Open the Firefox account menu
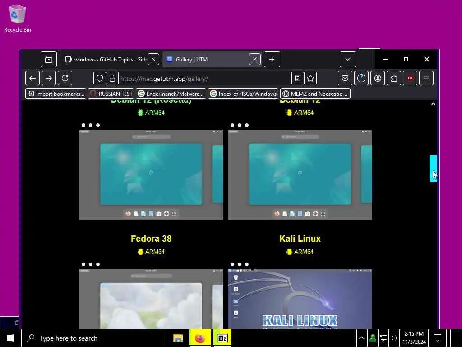The image size is (462, 347). (x=378, y=78)
